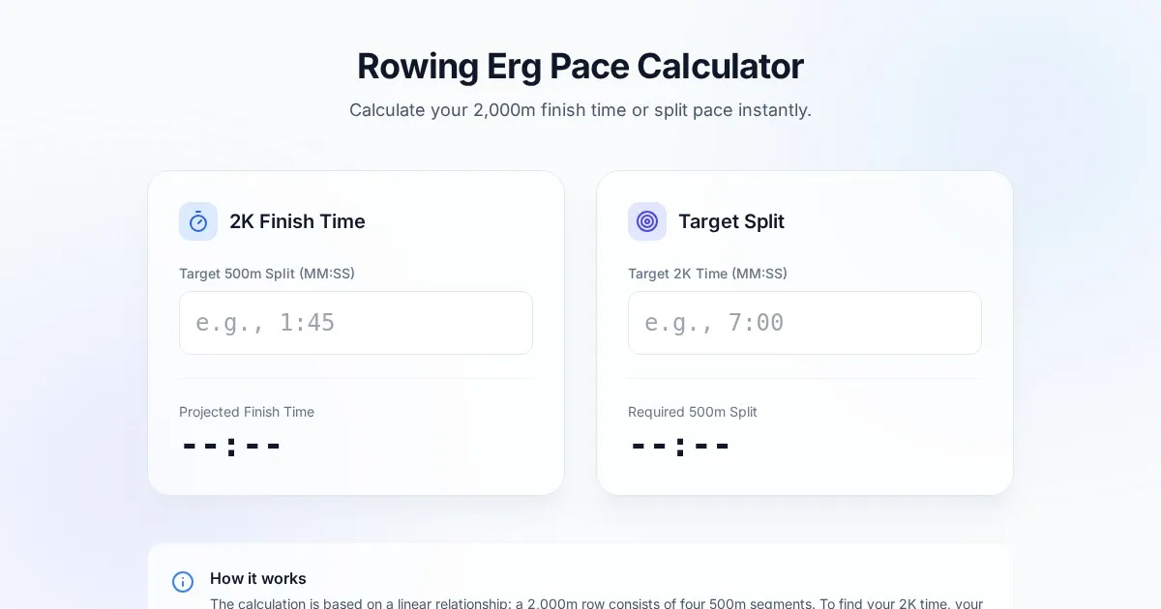Focus the Target 500m Split input field
Image resolution: width=1161 pixels, height=609 pixels.
point(356,323)
